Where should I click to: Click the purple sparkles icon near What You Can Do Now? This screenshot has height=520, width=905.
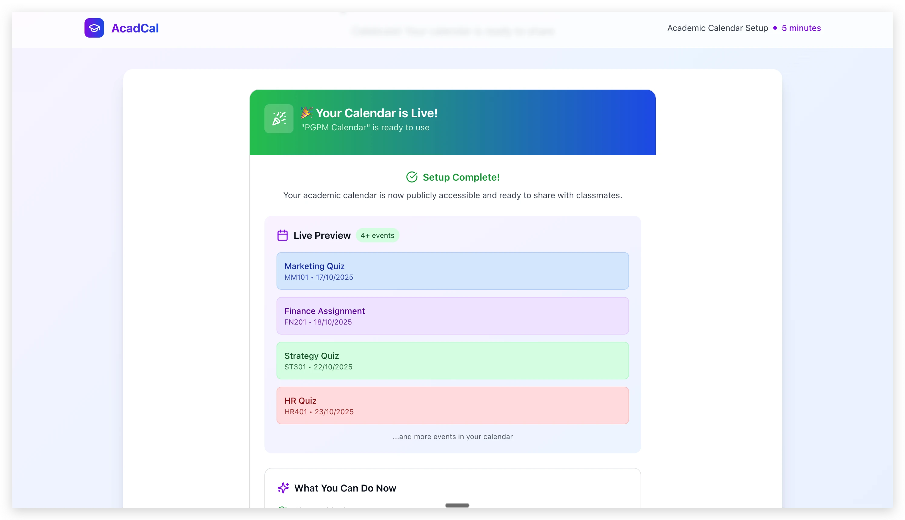tap(283, 488)
